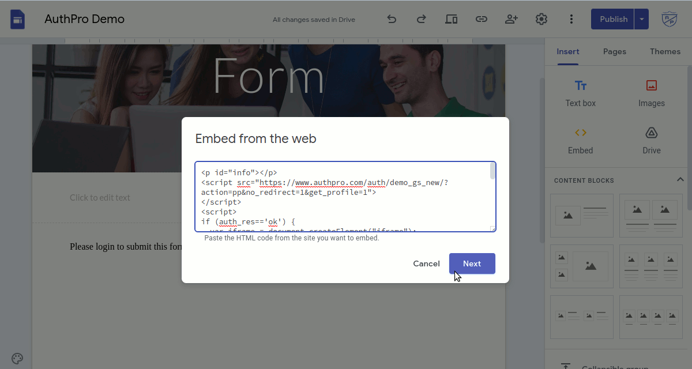Click the account avatar badge

[x=670, y=19]
